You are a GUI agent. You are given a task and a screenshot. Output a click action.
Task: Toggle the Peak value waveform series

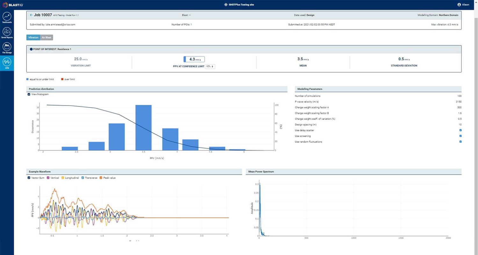pos(101,178)
